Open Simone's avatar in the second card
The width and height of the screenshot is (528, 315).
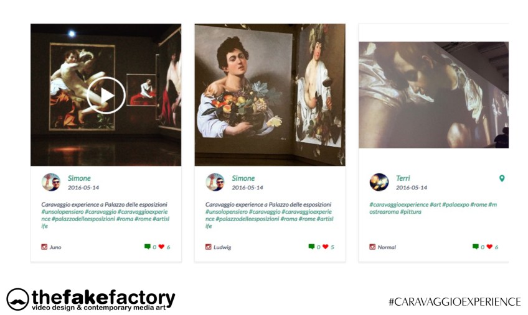tap(215, 182)
